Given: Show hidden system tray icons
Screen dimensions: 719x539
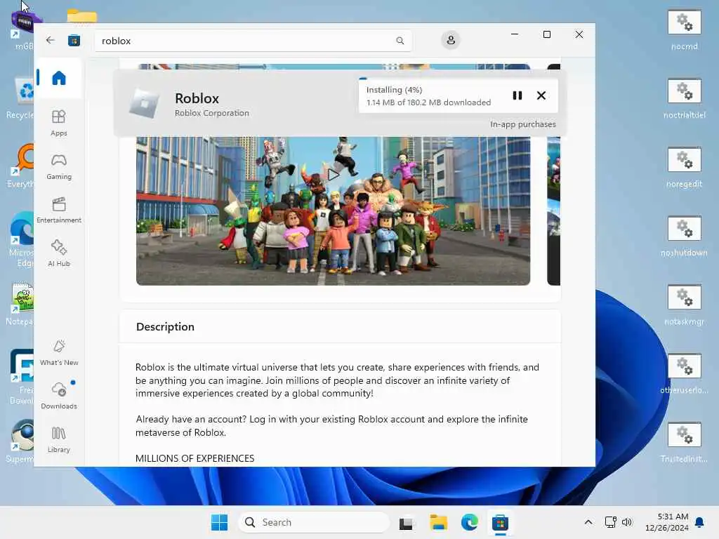Looking at the screenshot, I should click(x=588, y=522).
